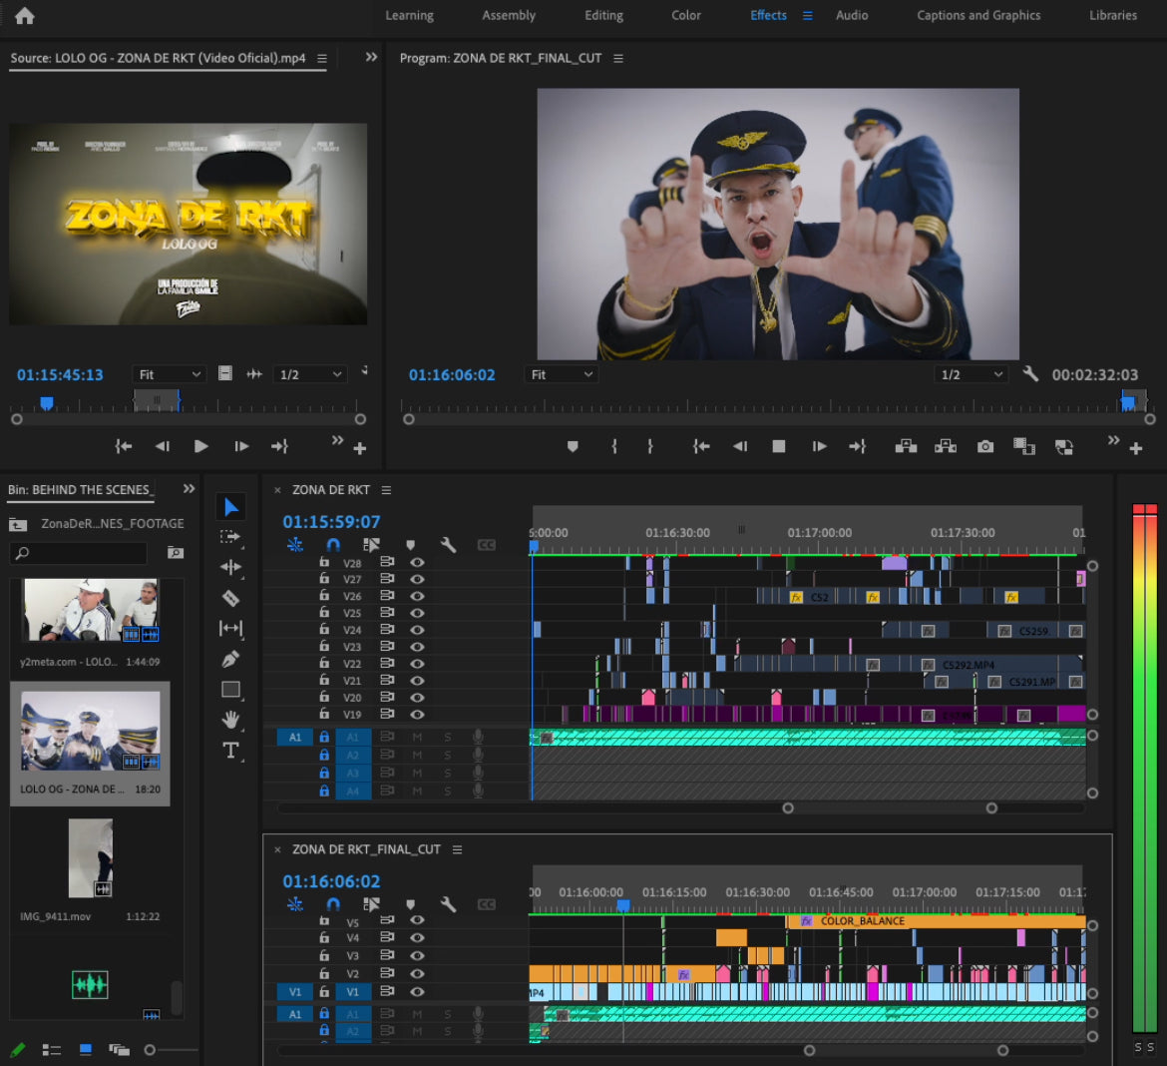Switch bin to icon view
The width and height of the screenshot is (1167, 1066).
click(x=86, y=1050)
